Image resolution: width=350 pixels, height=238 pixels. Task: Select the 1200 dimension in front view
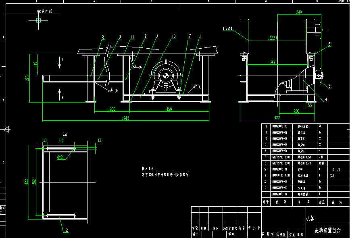[x=112, y=109]
